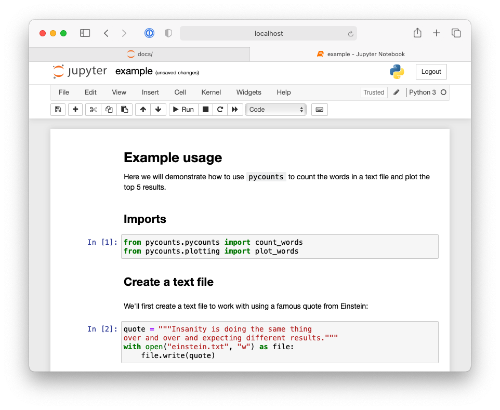Cut selected cells with scissors icon
Screen dimensions: 500x410
click(x=93, y=110)
